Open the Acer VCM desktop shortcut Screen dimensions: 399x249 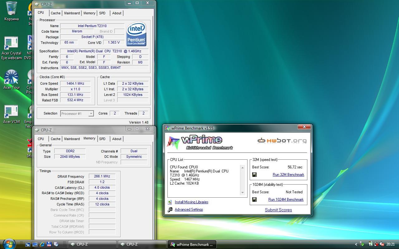click(x=12, y=114)
